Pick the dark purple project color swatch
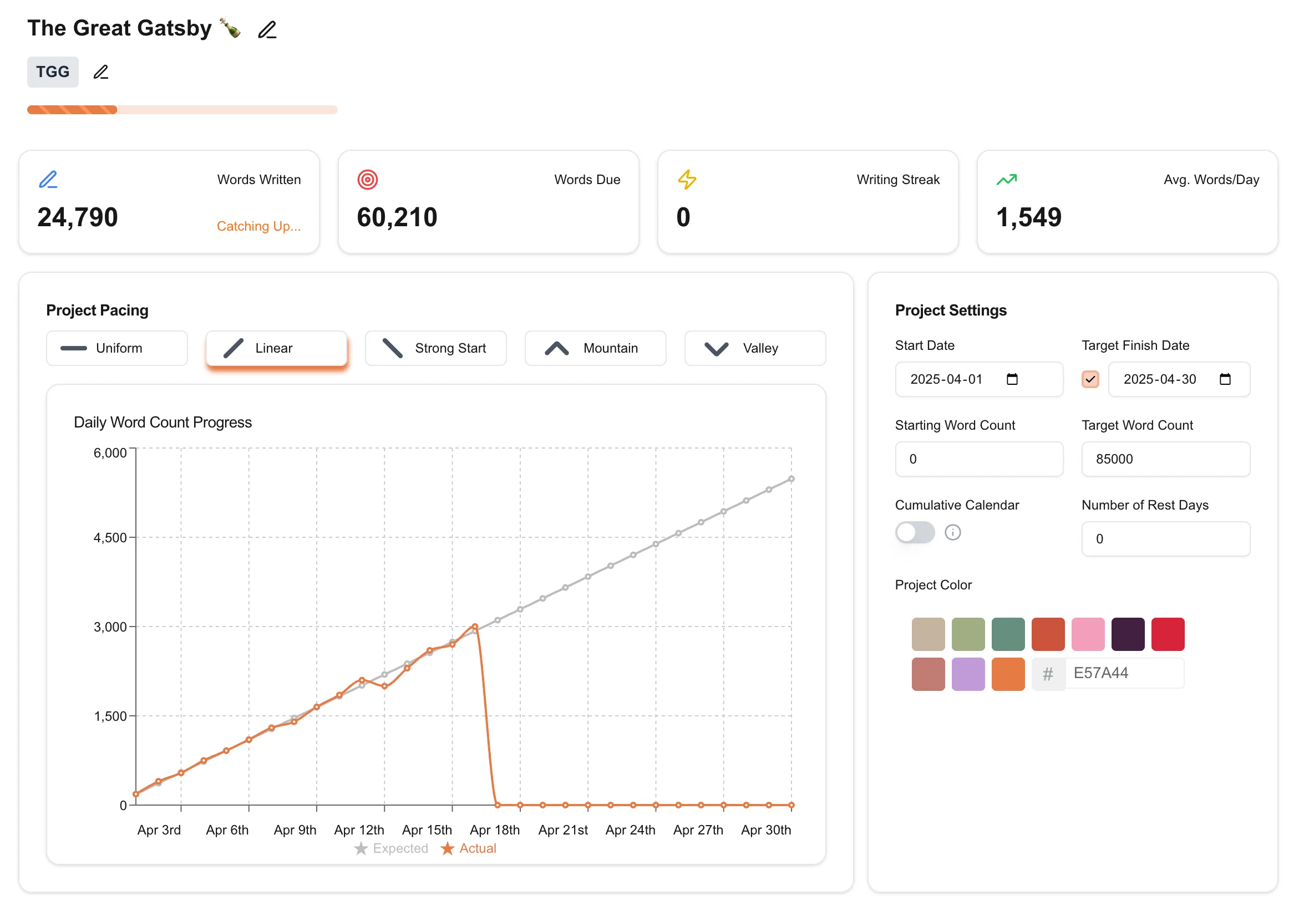Image resolution: width=1309 pixels, height=906 pixels. pos(1127,634)
